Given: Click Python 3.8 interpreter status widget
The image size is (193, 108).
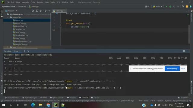Looking at the screenshot, I should [x=176, y=101].
